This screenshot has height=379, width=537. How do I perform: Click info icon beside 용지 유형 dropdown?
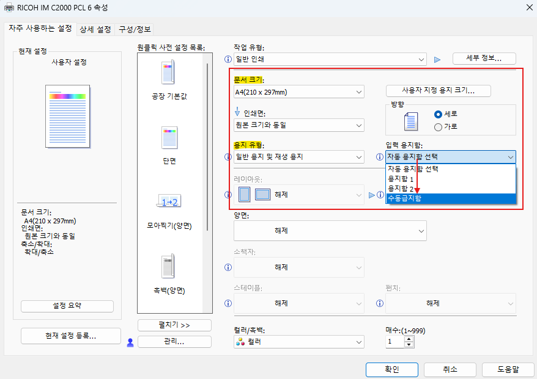click(228, 157)
